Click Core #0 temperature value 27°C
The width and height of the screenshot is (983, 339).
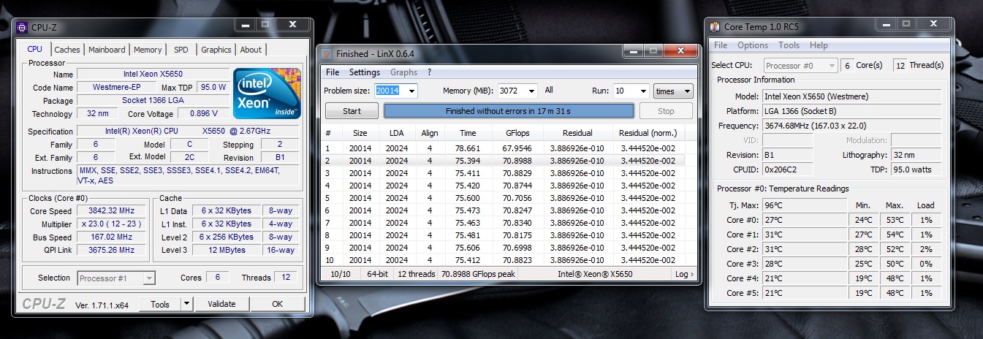(x=804, y=220)
